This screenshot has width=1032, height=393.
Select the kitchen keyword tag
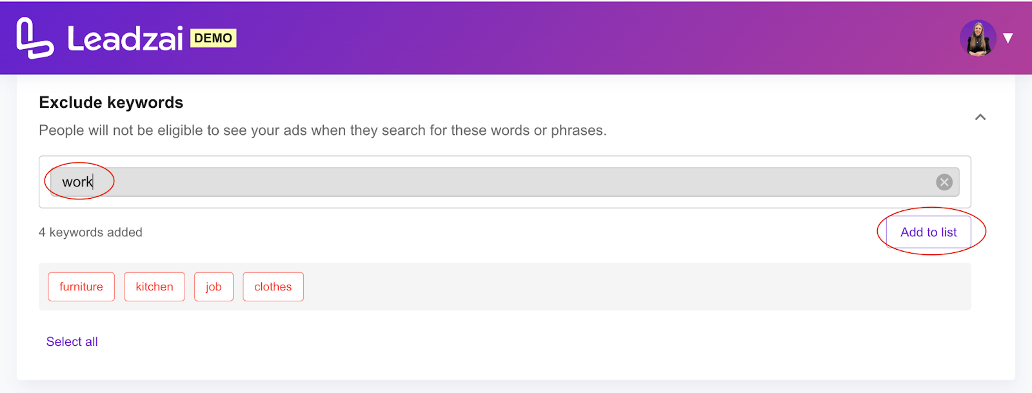pyautogui.click(x=154, y=287)
